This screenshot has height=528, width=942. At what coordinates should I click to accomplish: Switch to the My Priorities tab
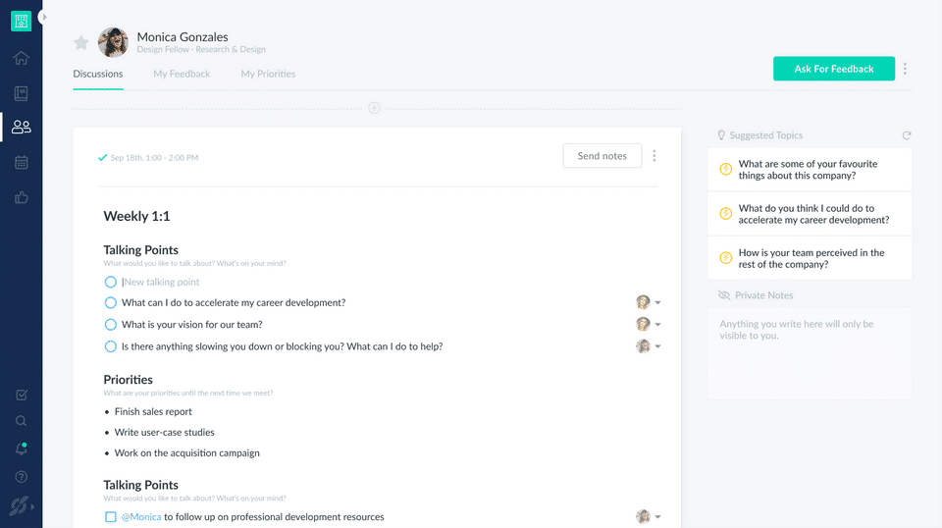pos(268,74)
